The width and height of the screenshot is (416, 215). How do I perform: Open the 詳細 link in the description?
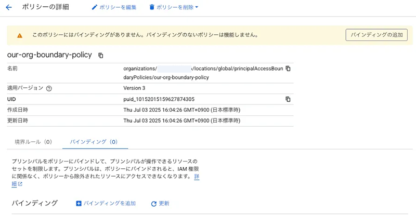[197, 177]
